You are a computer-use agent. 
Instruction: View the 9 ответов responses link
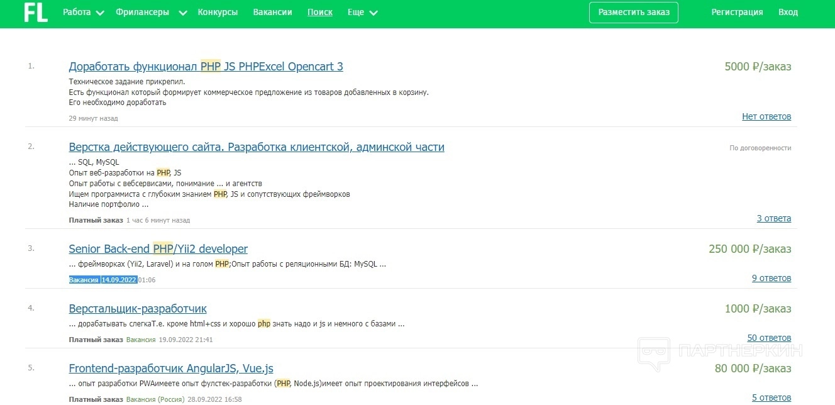tap(771, 278)
